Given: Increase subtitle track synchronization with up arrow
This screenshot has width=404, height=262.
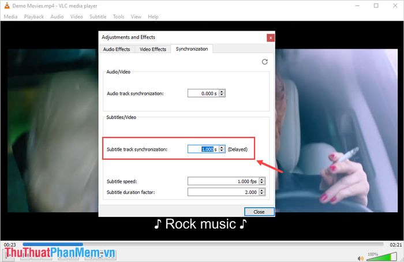Looking at the screenshot, I should tap(222, 147).
